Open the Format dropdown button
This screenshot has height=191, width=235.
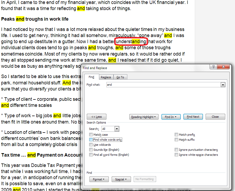click(99, 179)
